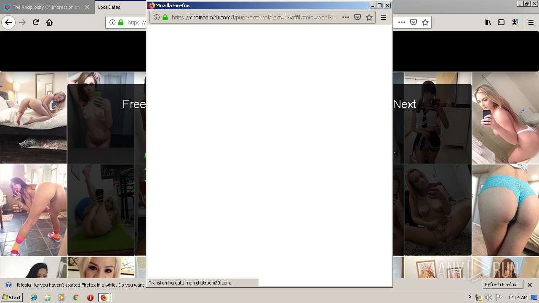Viewport: 539px width, 303px height.
Task: Reload the page in main window
Action: pos(36,22)
